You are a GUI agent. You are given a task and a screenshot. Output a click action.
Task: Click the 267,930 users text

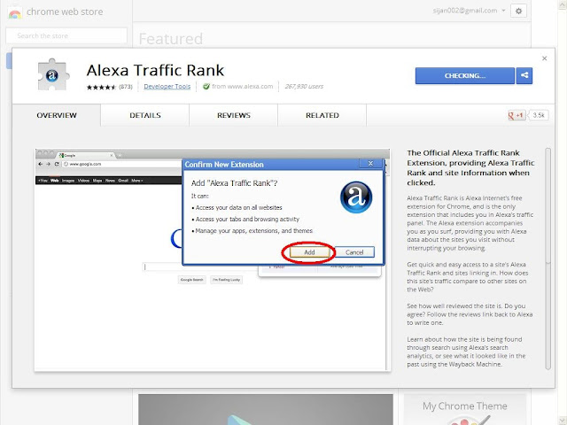tap(304, 87)
